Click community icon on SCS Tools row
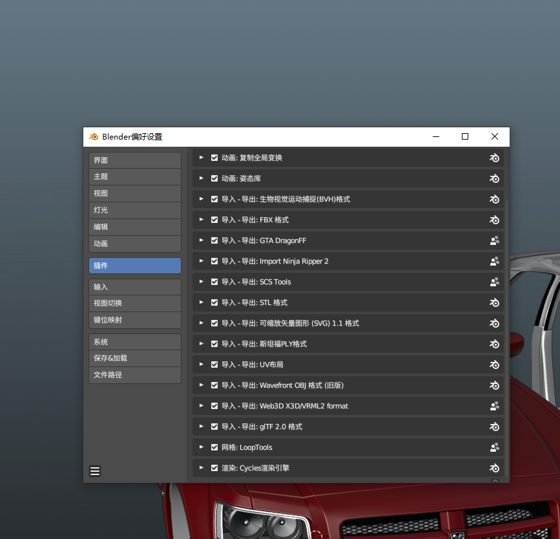Screen dimensions: 560x539 (x=494, y=282)
